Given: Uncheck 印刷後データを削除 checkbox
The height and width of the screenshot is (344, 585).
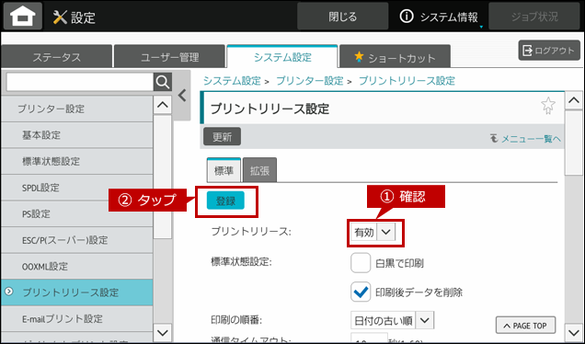Looking at the screenshot, I should pos(361,292).
